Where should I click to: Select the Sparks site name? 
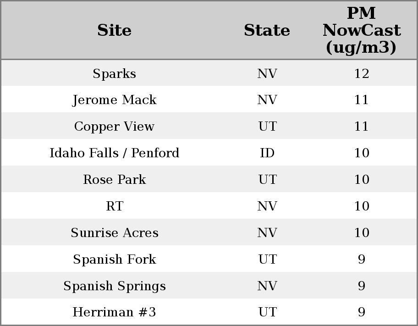[114, 73]
